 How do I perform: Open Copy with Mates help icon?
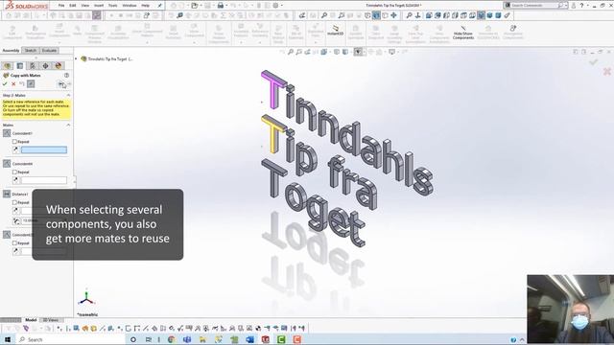click(x=66, y=75)
